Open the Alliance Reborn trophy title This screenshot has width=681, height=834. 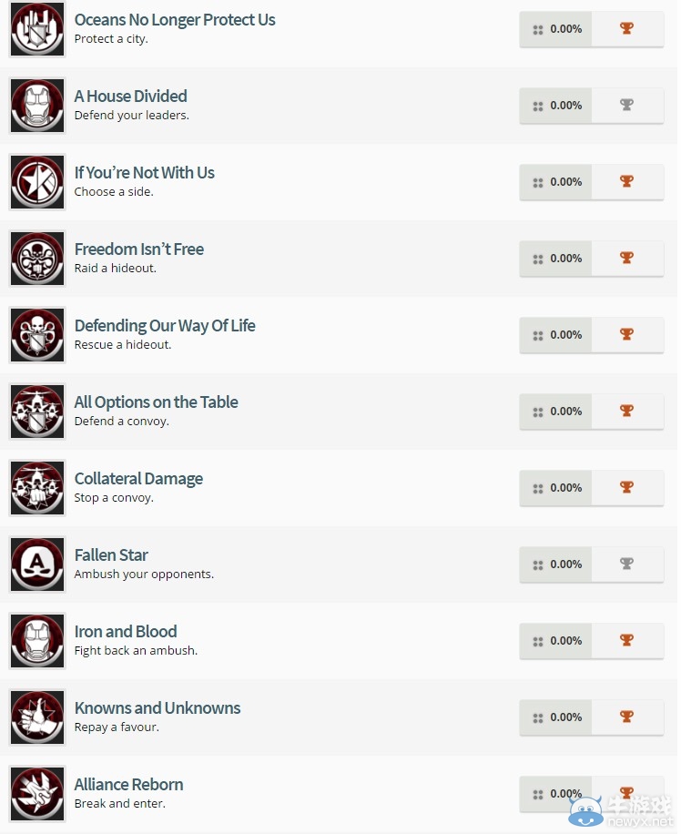pyautogui.click(x=128, y=785)
